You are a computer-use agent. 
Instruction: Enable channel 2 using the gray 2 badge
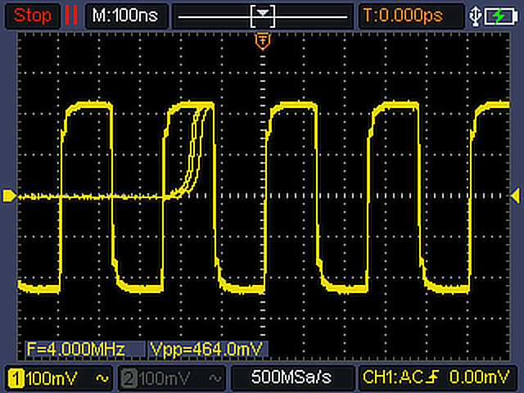tap(127, 377)
